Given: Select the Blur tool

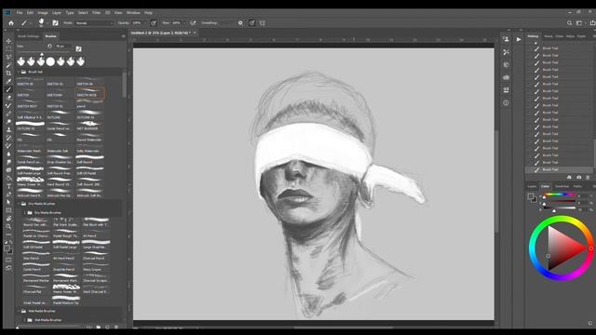Looking at the screenshot, I should pos(8,154).
